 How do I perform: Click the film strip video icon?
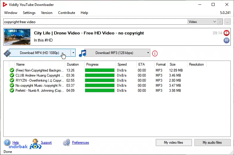pos(7,53)
